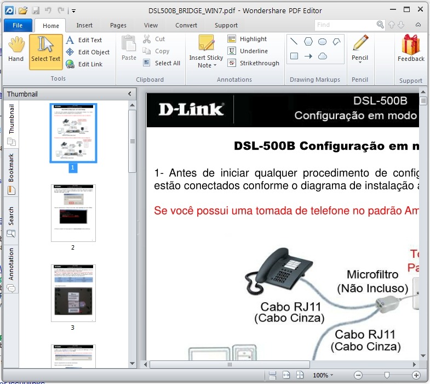This screenshot has width=430, height=384.
Task: Select All content in document
Action: point(162,63)
